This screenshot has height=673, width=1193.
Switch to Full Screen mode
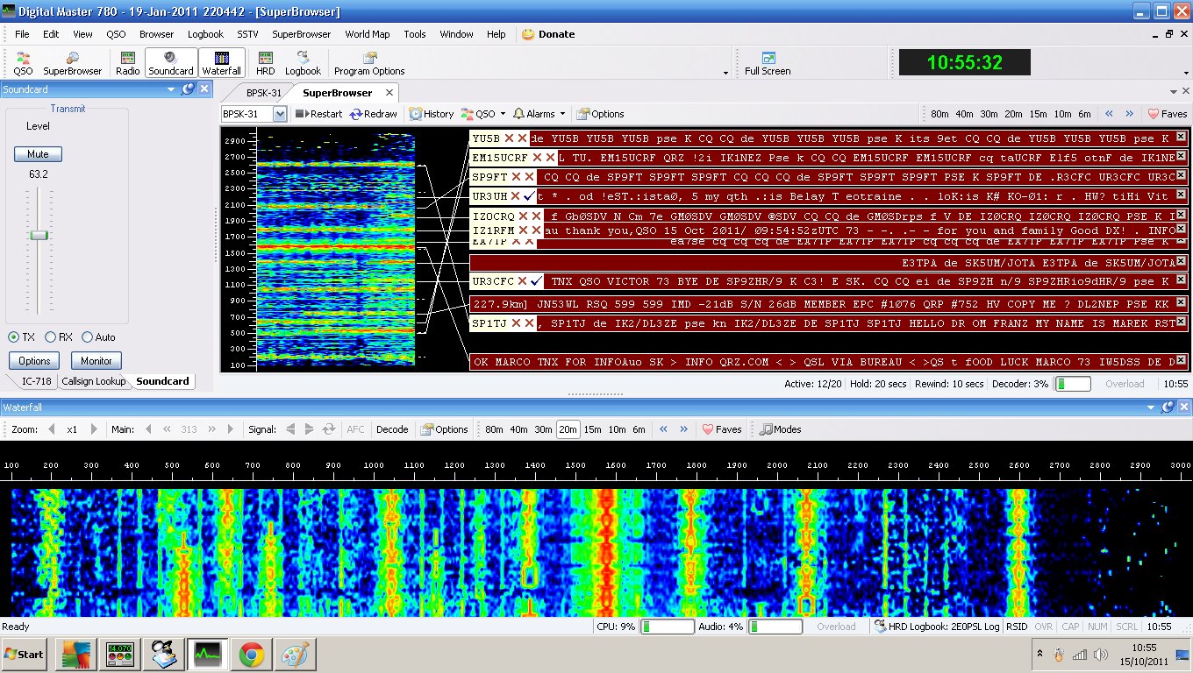[768, 63]
